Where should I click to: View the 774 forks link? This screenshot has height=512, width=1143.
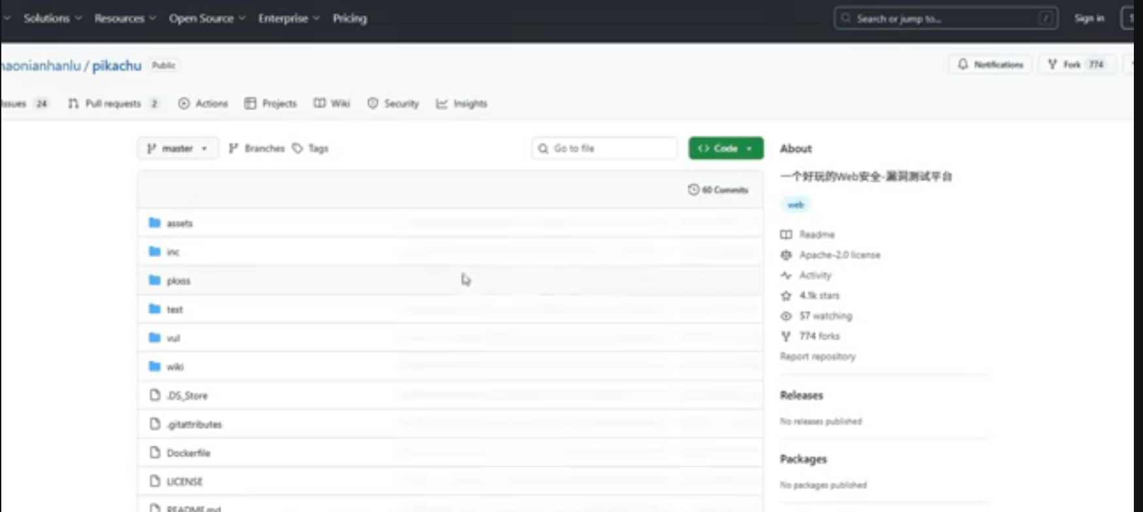click(820, 336)
